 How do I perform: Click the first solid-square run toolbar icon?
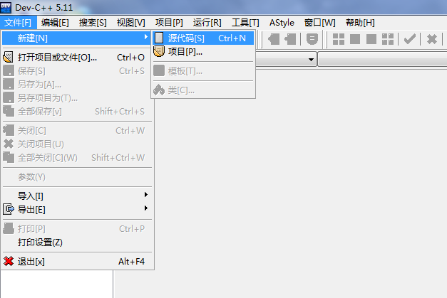tap(355, 39)
